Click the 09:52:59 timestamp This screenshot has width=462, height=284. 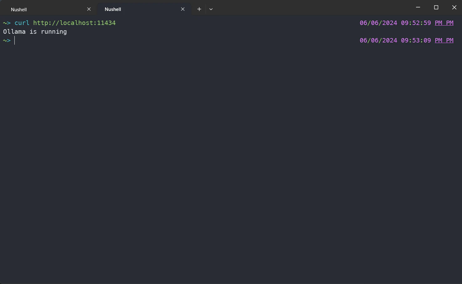(x=416, y=23)
